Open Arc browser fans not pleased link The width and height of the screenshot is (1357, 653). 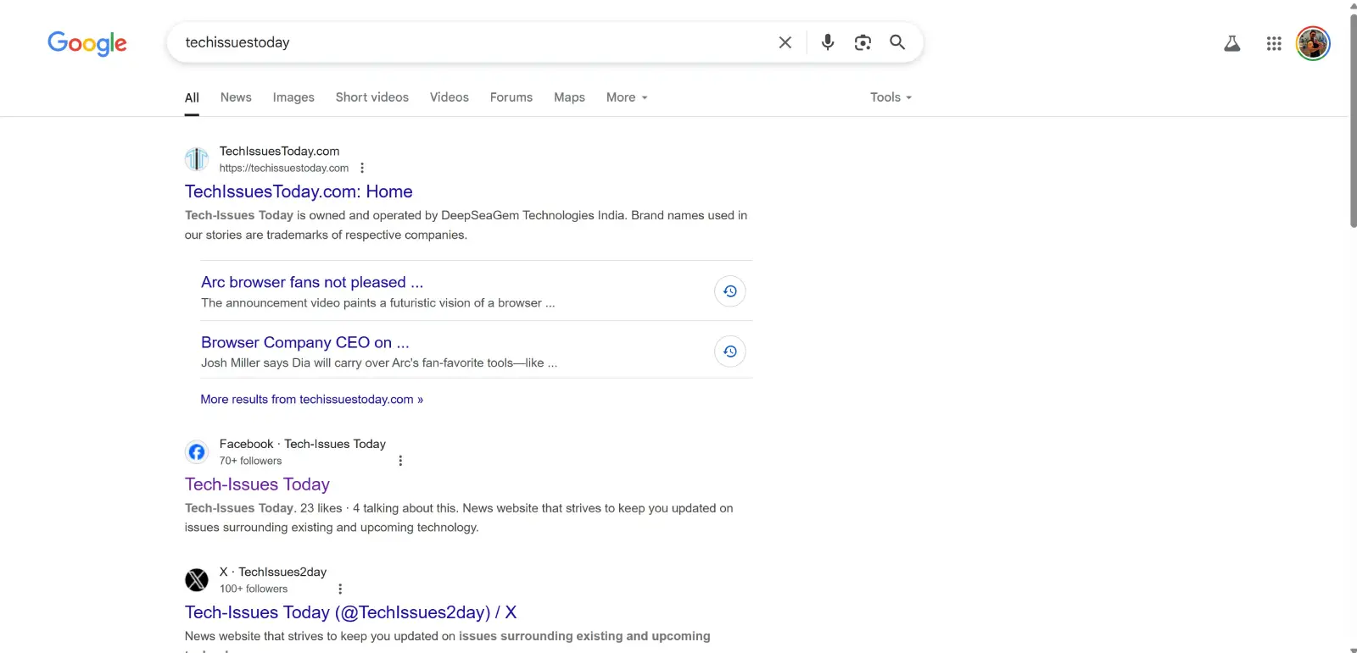(312, 282)
